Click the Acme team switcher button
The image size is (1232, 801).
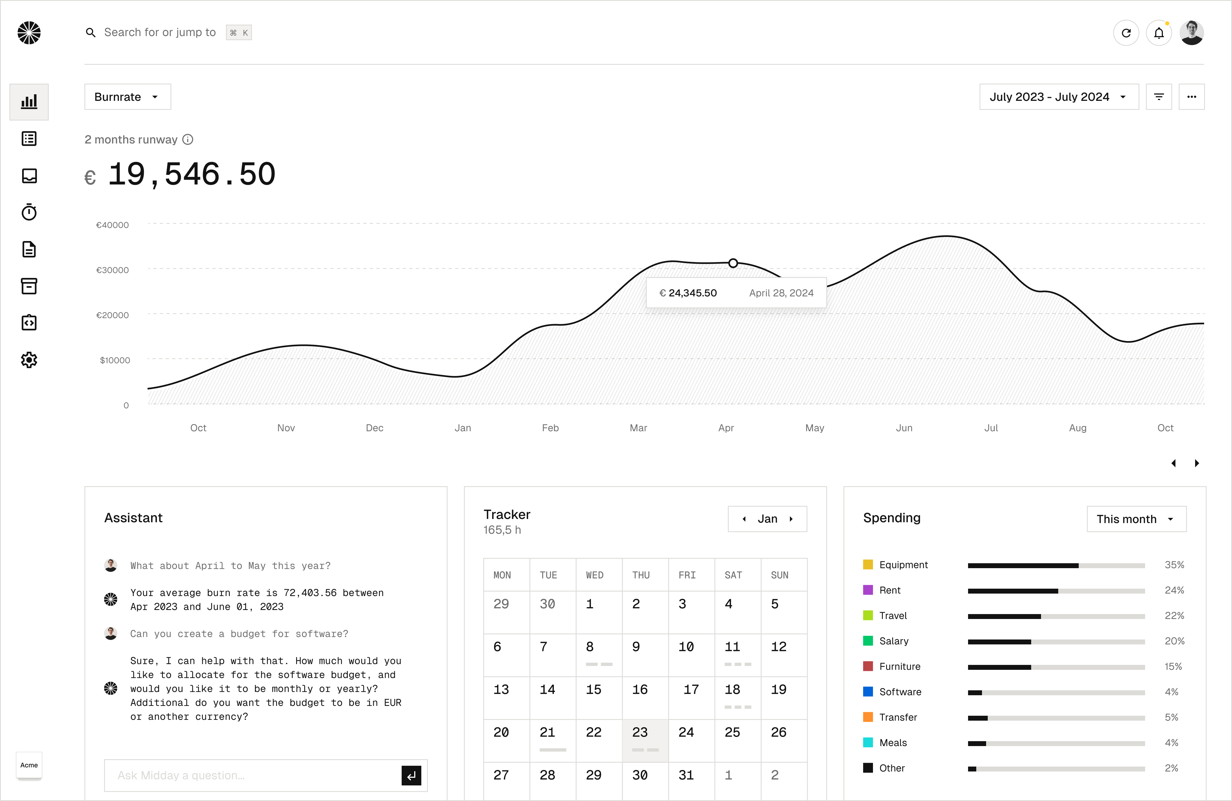tap(29, 765)
